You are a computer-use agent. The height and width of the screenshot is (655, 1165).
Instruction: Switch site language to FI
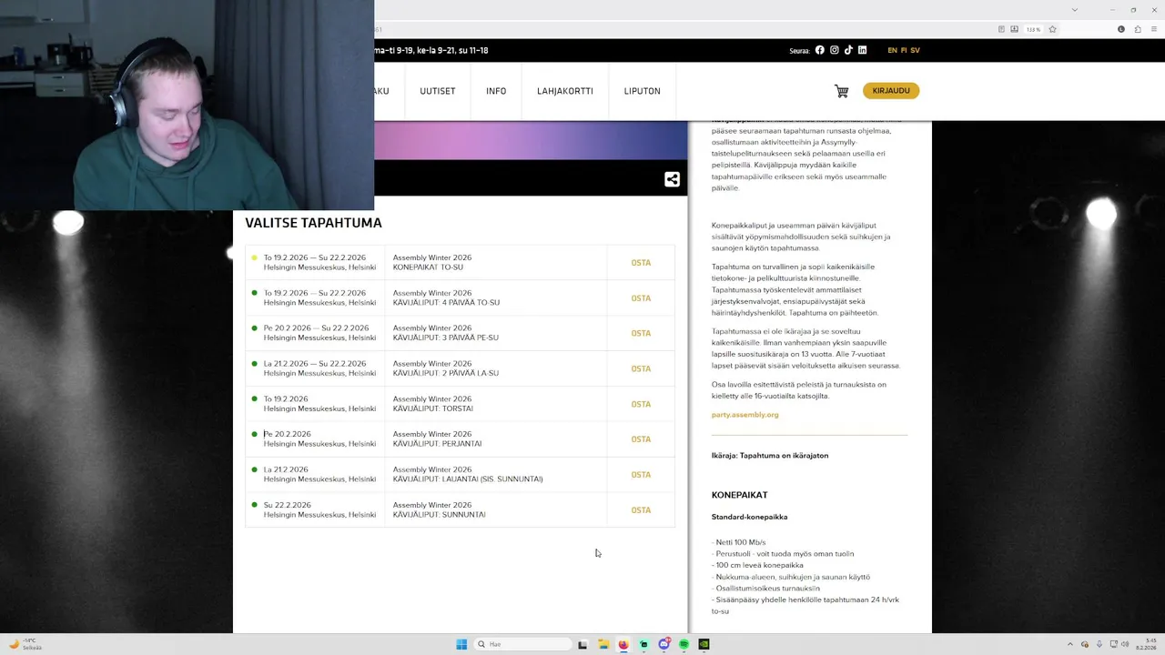[904, 50]
